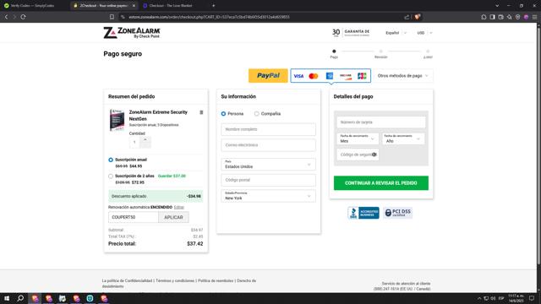Screen dimensions: 541x304
Task: Click the coupon code field
Action: point(134,217)
